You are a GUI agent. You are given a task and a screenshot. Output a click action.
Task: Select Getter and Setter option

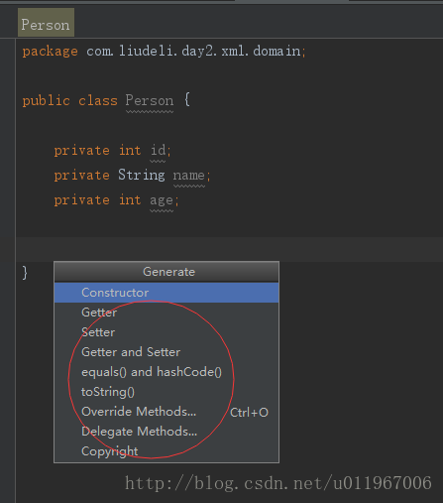tap(166, 352)
